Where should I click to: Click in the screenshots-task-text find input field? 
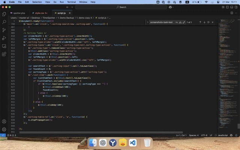coord(161,22)
